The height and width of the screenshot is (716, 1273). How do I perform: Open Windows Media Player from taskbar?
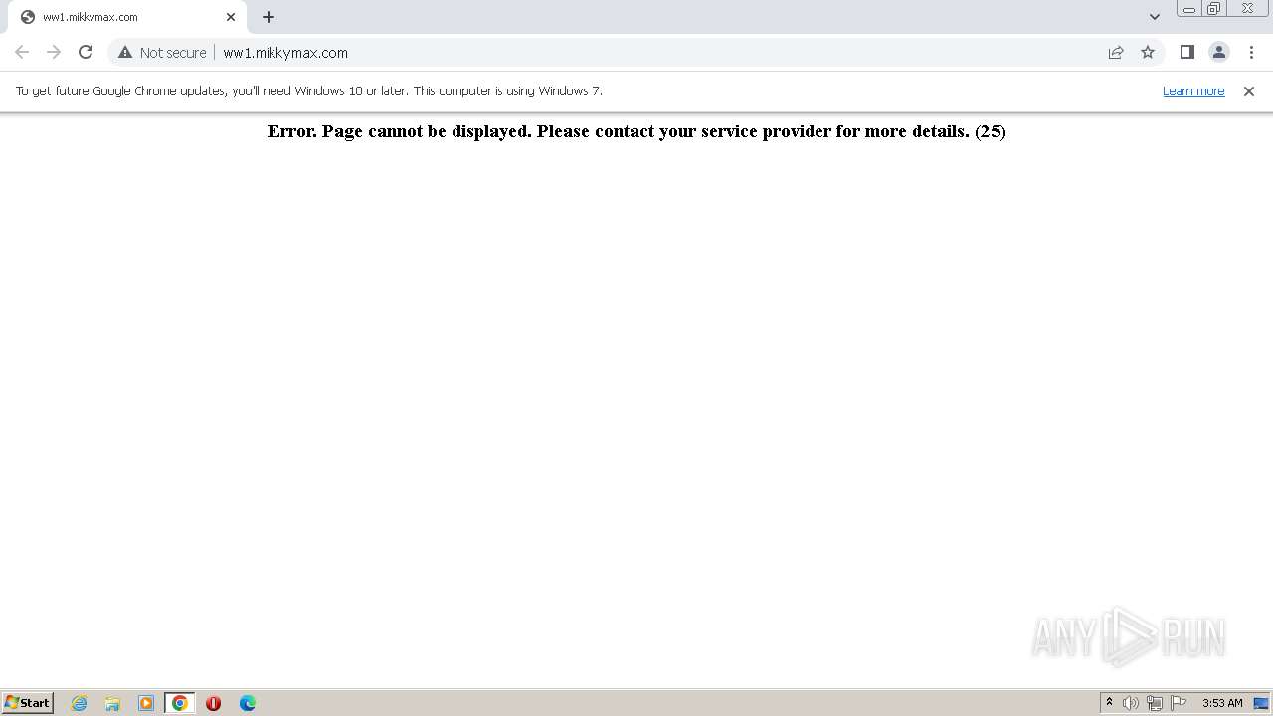(146, 703)
